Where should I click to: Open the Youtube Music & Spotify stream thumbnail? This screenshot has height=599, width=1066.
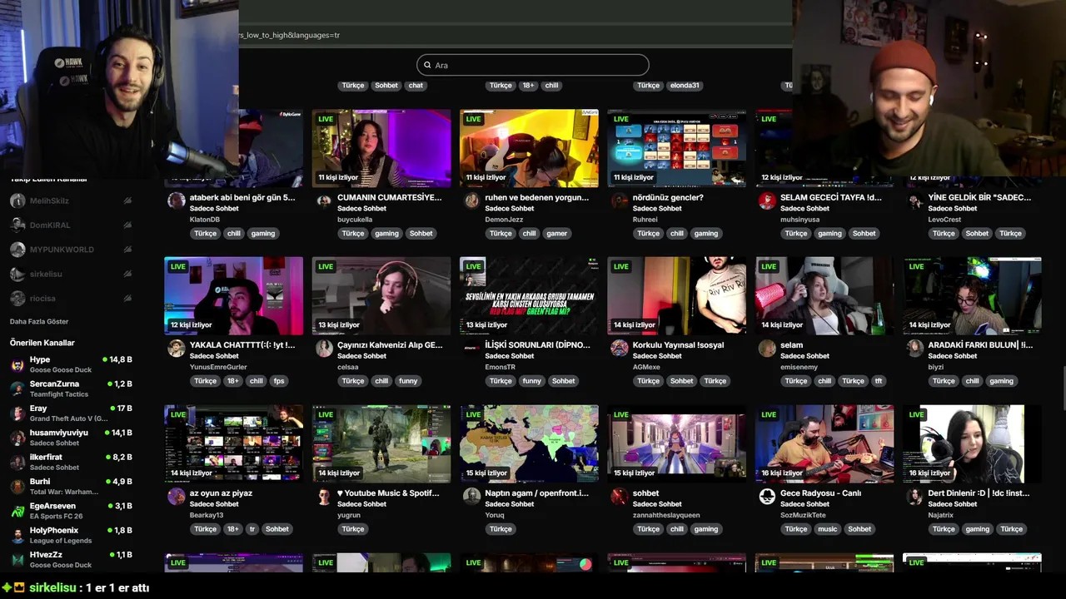pyautogui.click(x=381, y=443)
